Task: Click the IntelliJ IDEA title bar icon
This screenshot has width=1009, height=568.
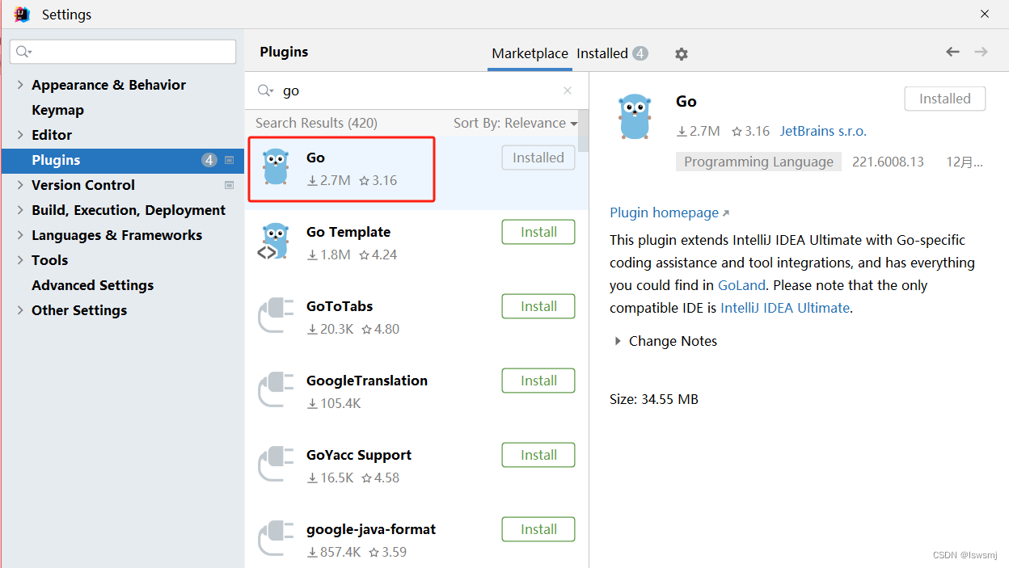Action: (22, 14)
